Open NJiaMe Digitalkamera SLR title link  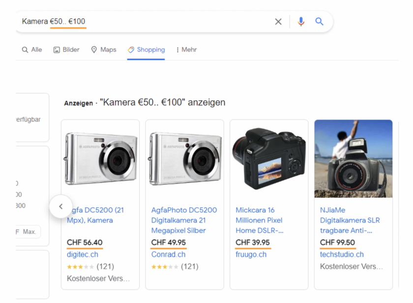350,220
